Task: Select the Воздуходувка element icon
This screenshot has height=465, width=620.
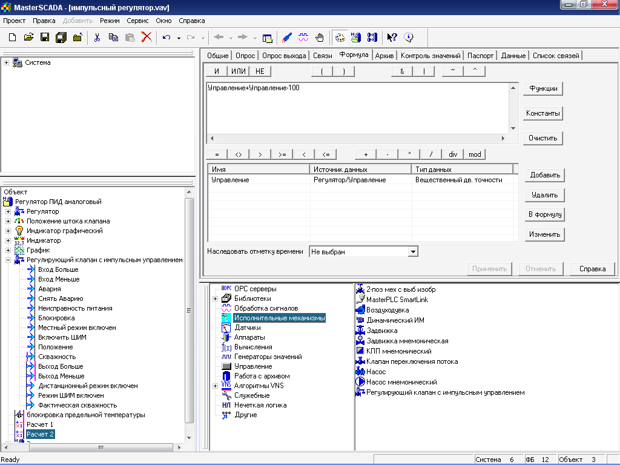Action: [x=360, y=310]
